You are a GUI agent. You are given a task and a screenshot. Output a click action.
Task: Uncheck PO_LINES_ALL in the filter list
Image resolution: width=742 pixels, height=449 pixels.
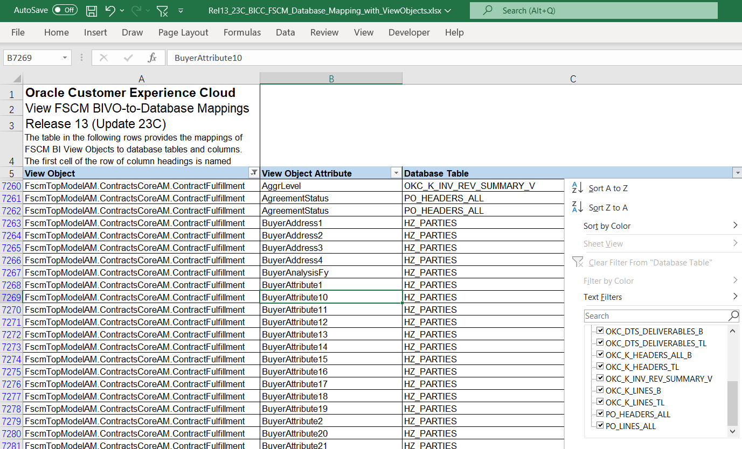(x=600, y=425)
